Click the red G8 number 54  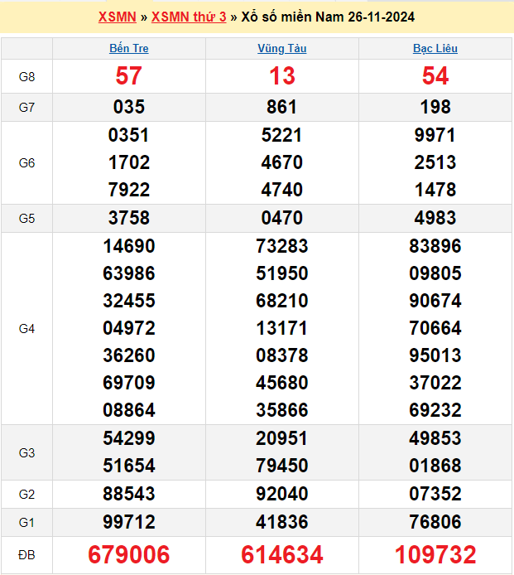pos(435,76)
